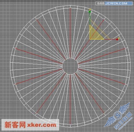Screen dimensions: 134x132
Task: Select the red spoke crossing the gizmo
Action: click(90, 39)
